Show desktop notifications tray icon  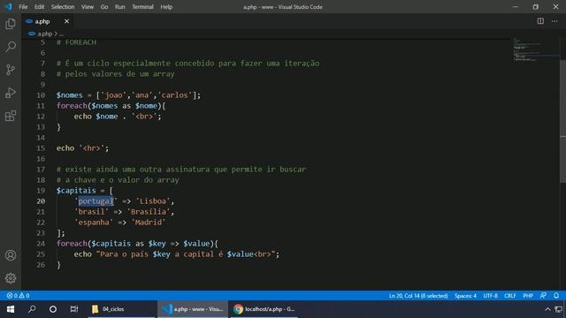point(559,309)
